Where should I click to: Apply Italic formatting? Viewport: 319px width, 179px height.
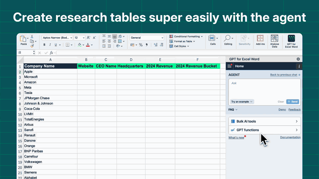coord(50,45)
